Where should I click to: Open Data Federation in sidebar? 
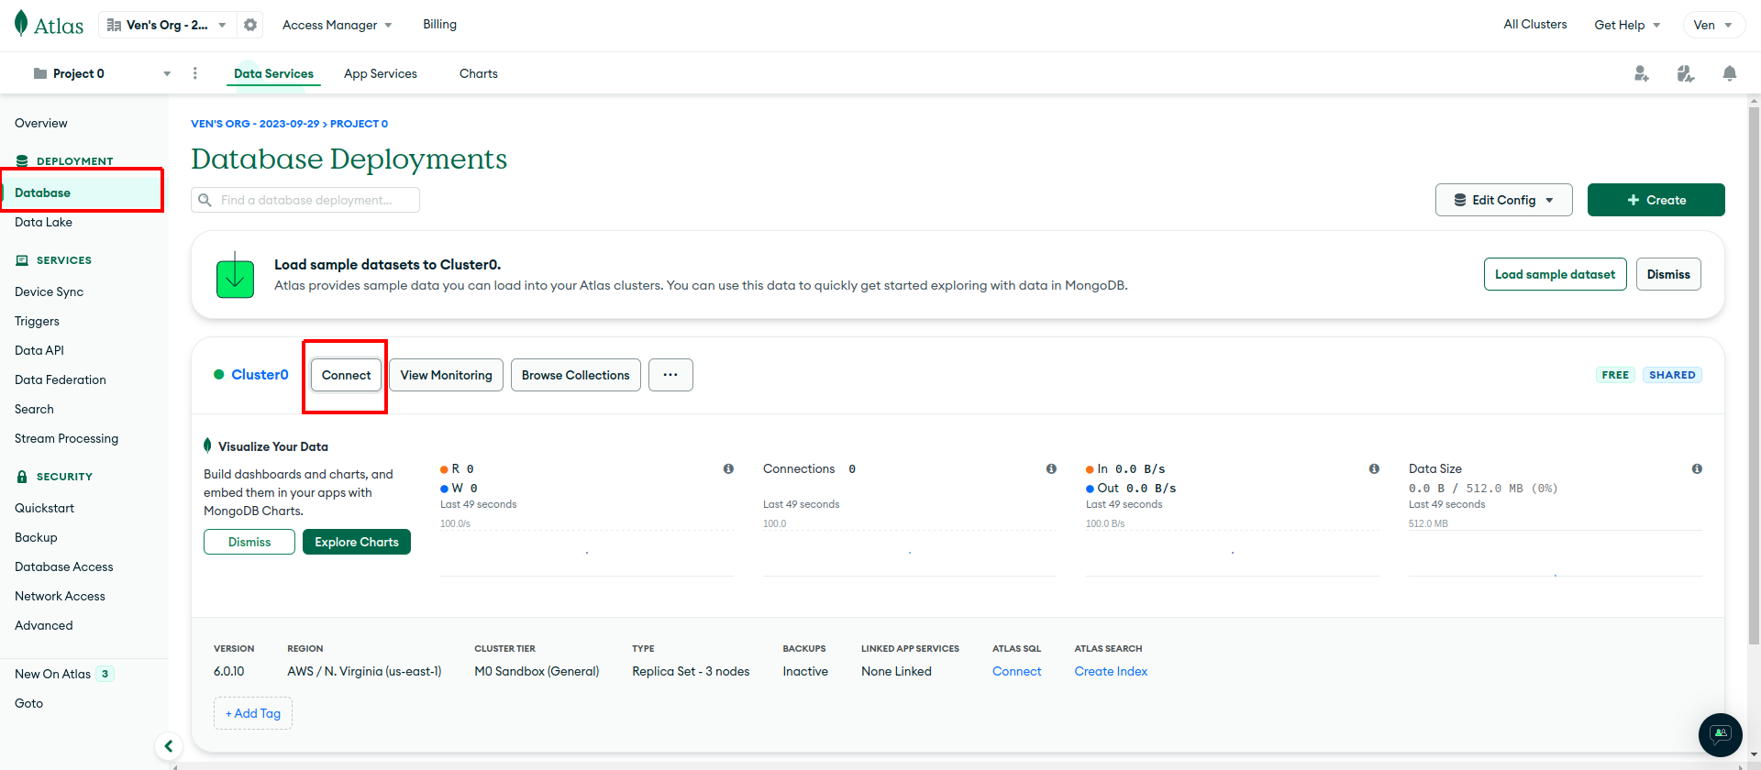point(61,379)
